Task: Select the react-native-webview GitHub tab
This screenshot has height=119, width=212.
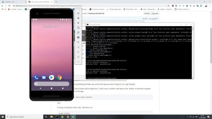Action: click(x=40, y=2)
